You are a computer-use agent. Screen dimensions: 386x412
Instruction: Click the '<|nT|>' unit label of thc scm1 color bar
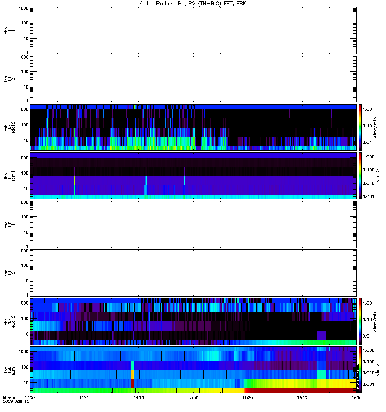coord(377,370)
